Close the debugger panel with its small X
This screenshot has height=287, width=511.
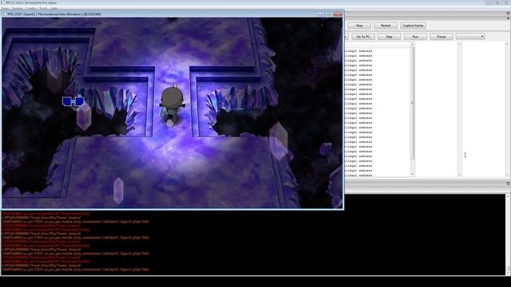point(508,18)
